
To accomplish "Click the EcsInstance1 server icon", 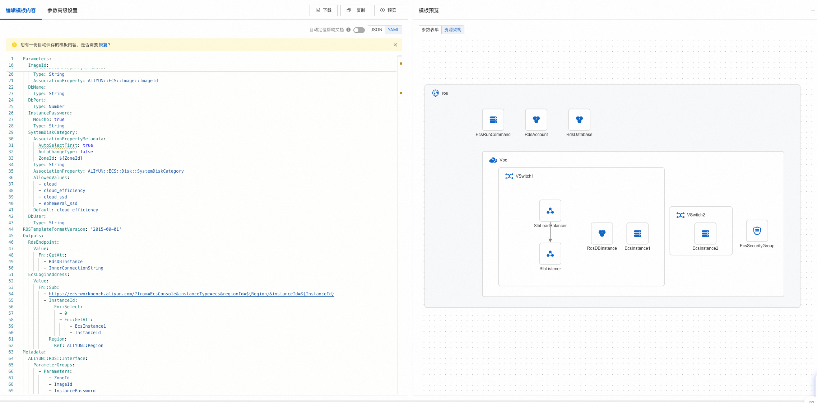I will pos(637,234).
